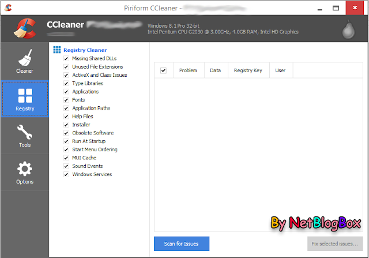Disable Windows Services checkbox

tap(66, 174)
